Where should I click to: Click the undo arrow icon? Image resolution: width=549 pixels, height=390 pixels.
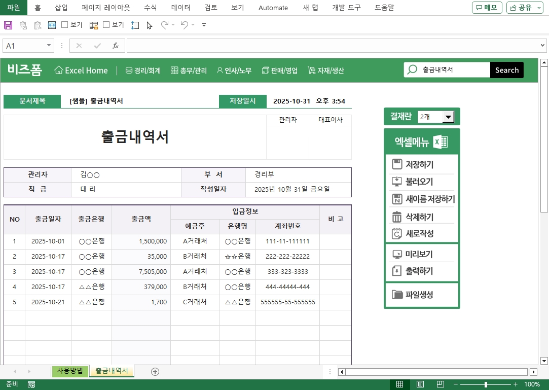pos(184,25)
